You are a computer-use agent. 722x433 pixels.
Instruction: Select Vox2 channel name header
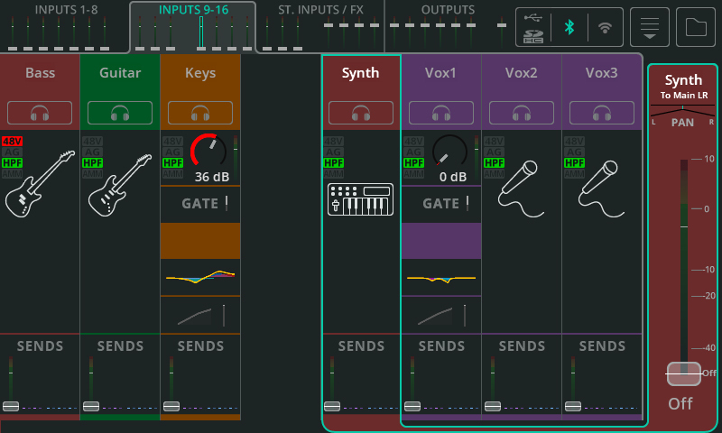tap(522, 73)
